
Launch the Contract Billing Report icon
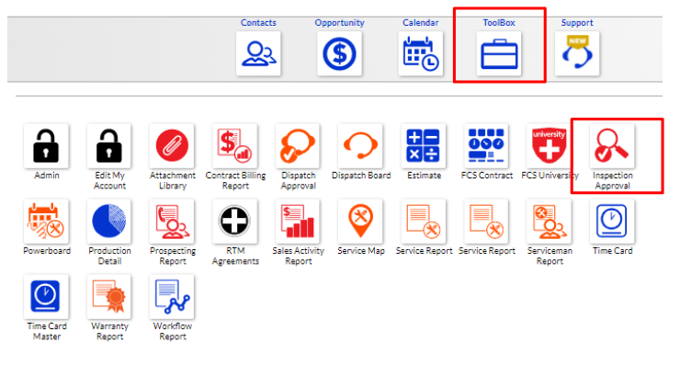234,146
